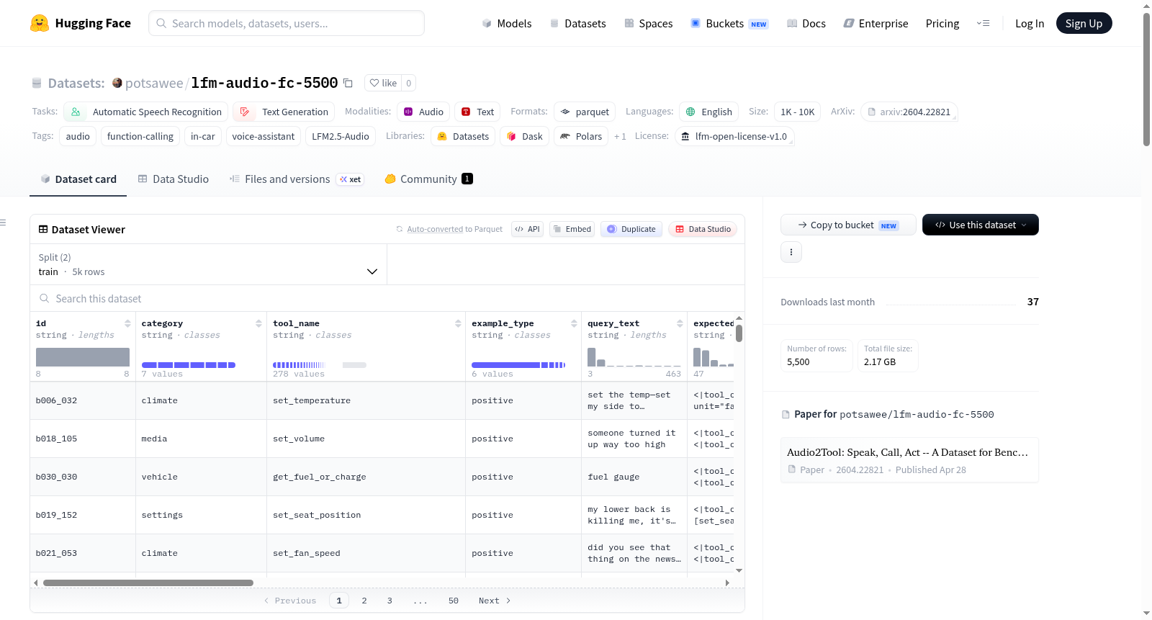
Task: Switch to the Data Studio tab
Action: (174, 179)
